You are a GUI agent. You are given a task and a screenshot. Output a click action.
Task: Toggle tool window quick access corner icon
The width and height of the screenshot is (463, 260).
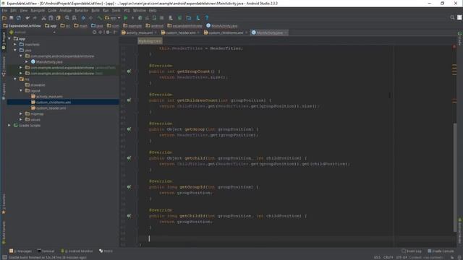pos(4,257)
